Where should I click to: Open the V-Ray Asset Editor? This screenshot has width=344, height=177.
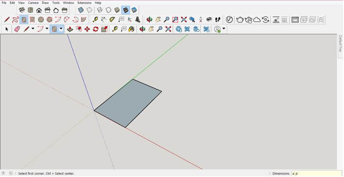click(x=229, y=20)
